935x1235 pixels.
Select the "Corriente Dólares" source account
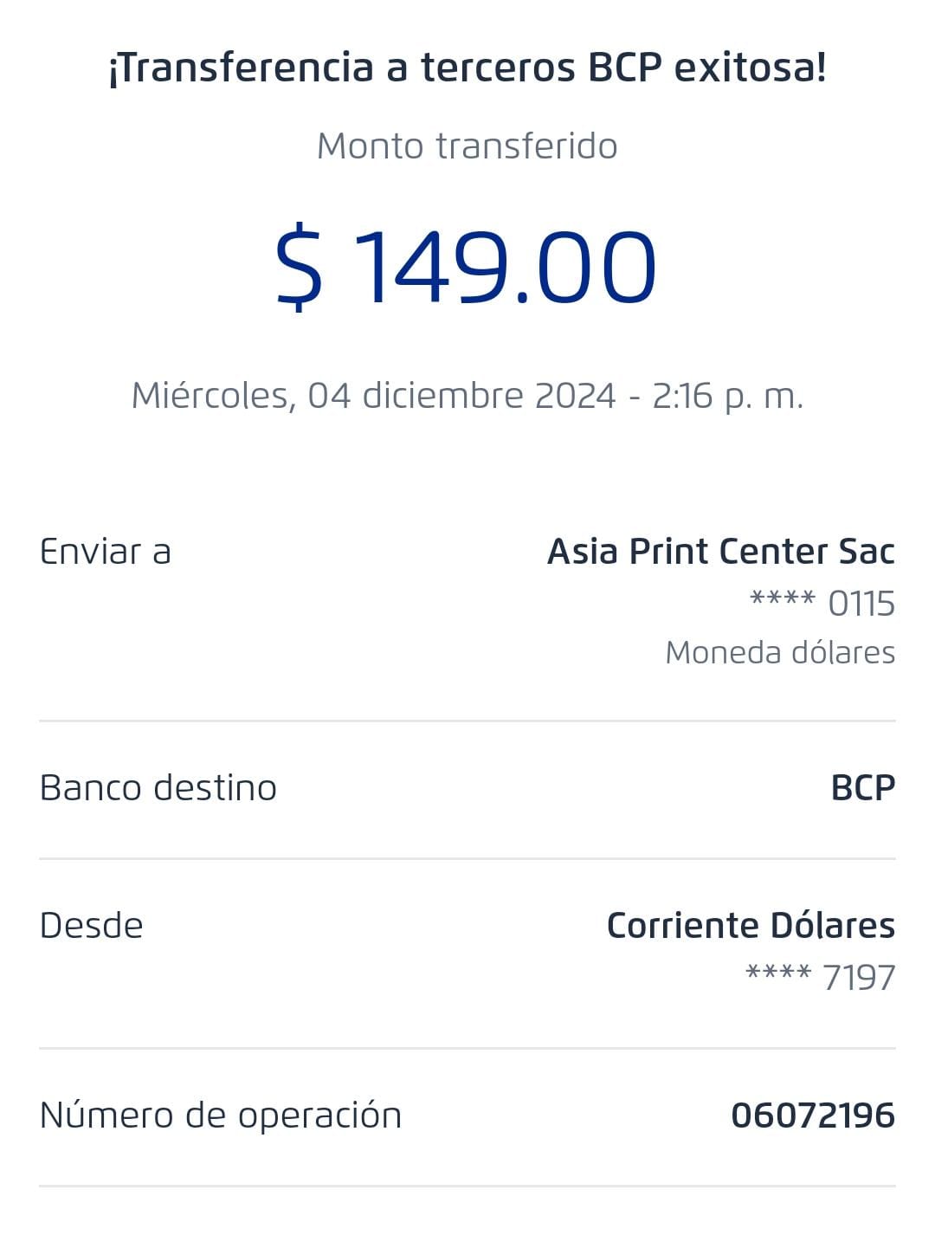pos(750,926)
